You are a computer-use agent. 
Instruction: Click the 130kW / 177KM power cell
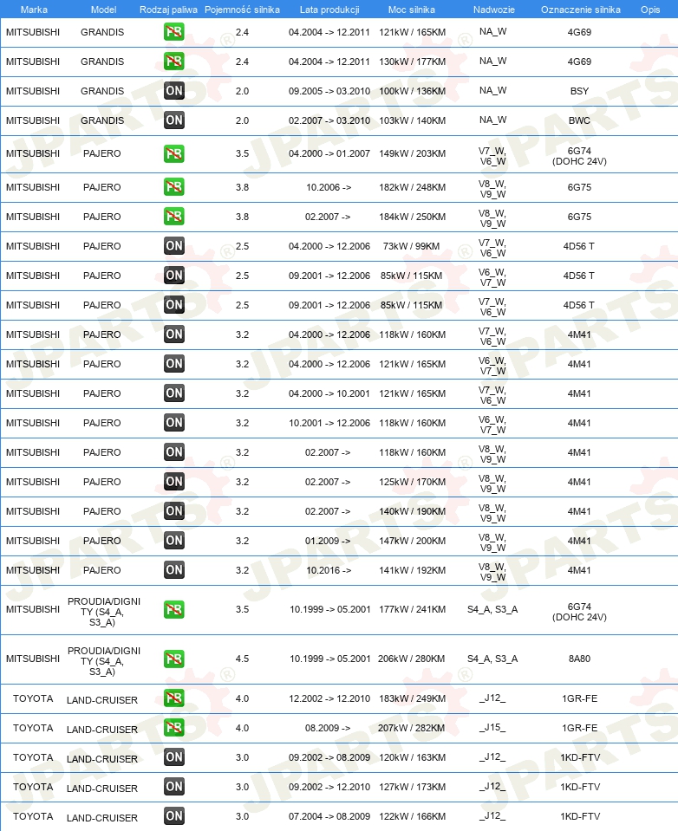tap(412, 62)
